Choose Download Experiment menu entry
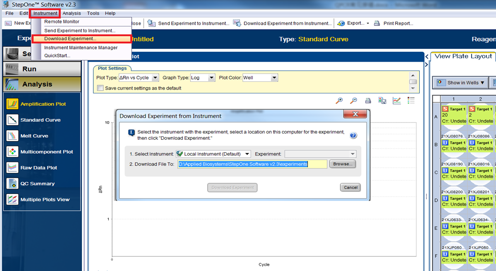Screen dimensions: 496x271 81,39
